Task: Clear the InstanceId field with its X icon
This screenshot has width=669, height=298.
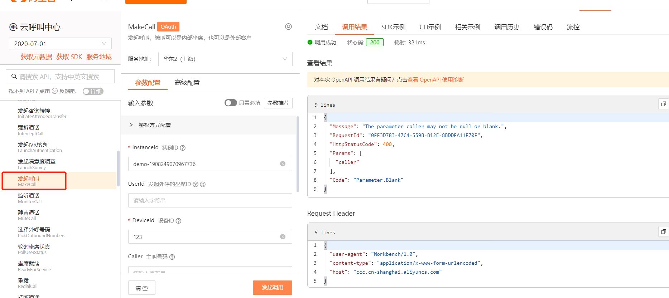Action: click(x=283, y=164)
